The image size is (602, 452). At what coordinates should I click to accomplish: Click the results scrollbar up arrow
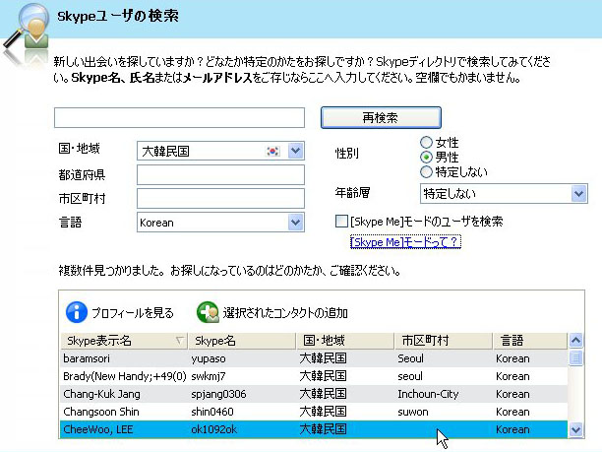(x=575, y=340)
